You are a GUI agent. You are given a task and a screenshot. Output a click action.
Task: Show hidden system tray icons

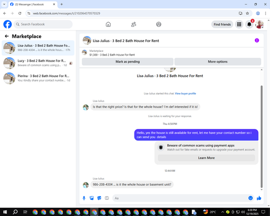222,212
